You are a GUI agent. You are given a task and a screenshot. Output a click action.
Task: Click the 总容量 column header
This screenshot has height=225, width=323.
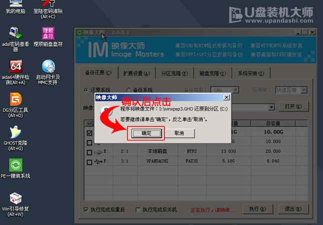(x=273, y=123)
